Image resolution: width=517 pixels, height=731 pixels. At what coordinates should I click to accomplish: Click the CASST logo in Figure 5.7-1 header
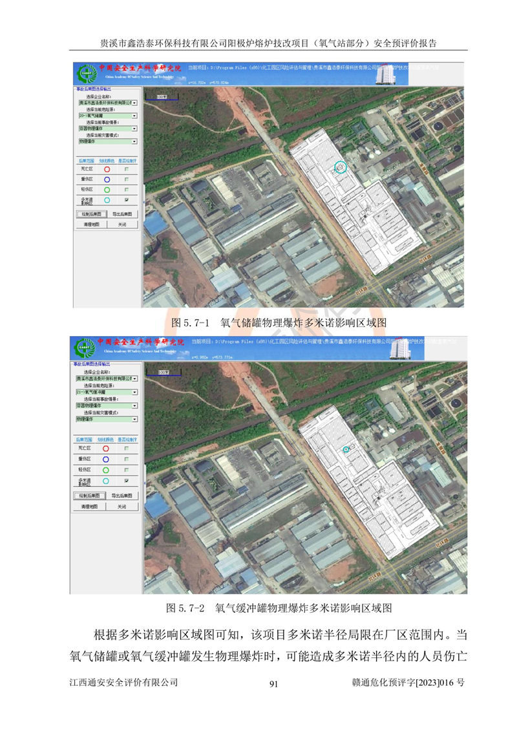click(x=85, y=73)
